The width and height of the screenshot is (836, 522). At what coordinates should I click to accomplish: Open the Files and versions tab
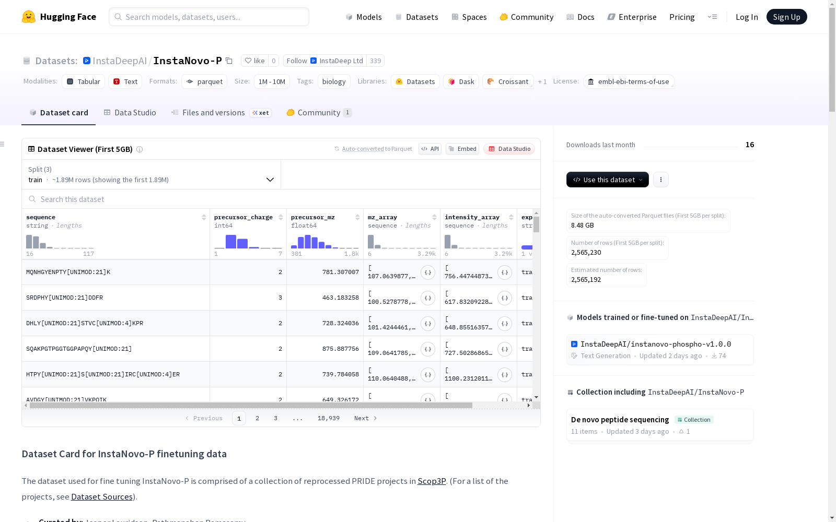221,113
